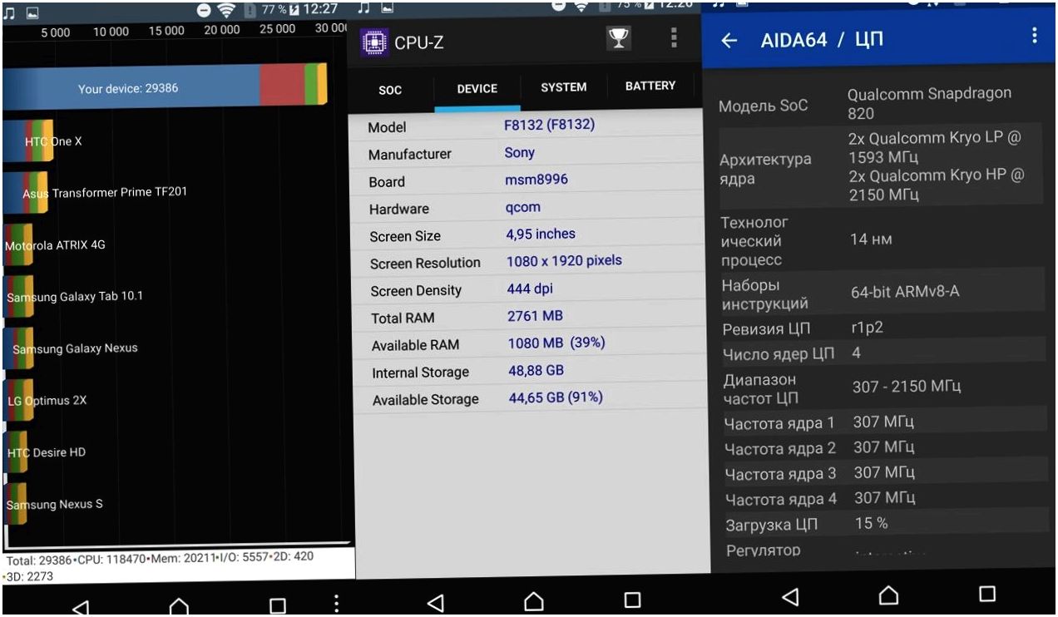Tap the Manufacturer value Sony

[519, 153]
